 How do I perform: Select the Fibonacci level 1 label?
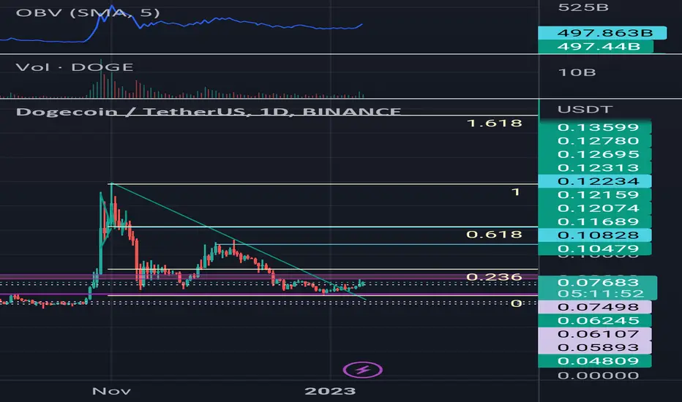coord(516,191)
